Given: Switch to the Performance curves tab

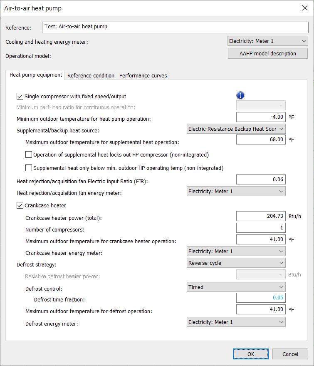Looking at the screenshot, I should coord(143,75).
